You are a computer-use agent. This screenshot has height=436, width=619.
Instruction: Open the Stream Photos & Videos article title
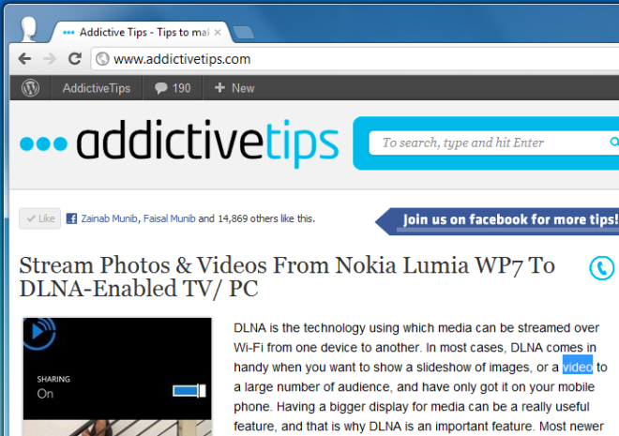[x=287, y=277]
